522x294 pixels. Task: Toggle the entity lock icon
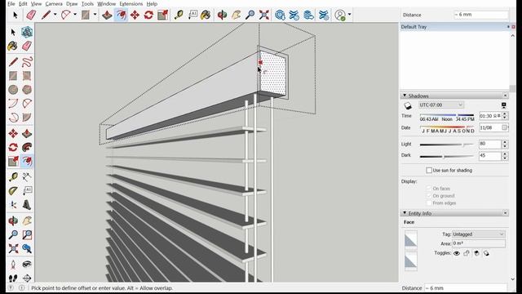pos(467,253)
